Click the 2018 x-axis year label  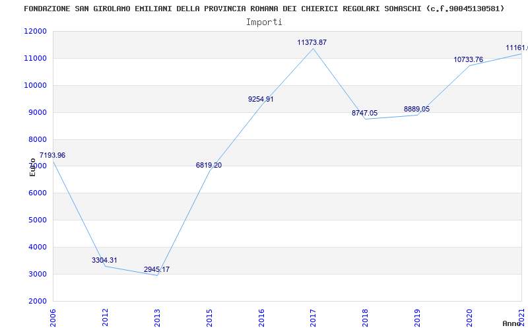click(x=366, y=317)
